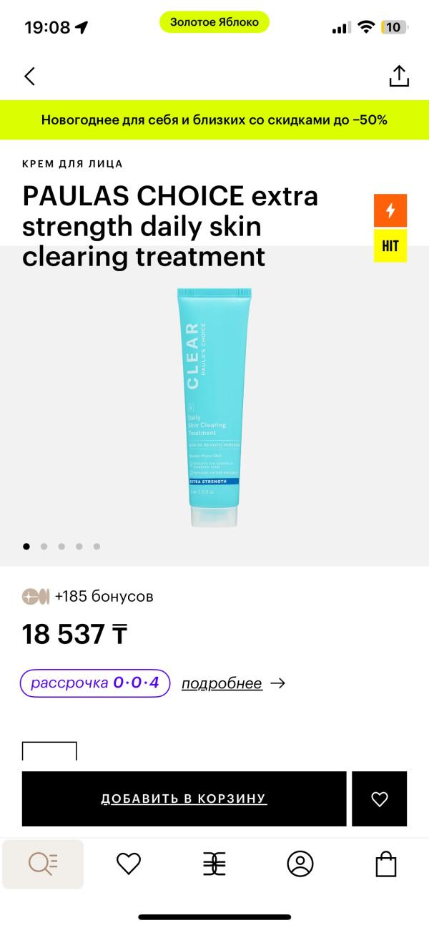Image resolution: width=429 pixels, height=928 pixels.
Task: Click ДОБАВИТЬ В КОРЗИНУ button
Action: (184, 799)
